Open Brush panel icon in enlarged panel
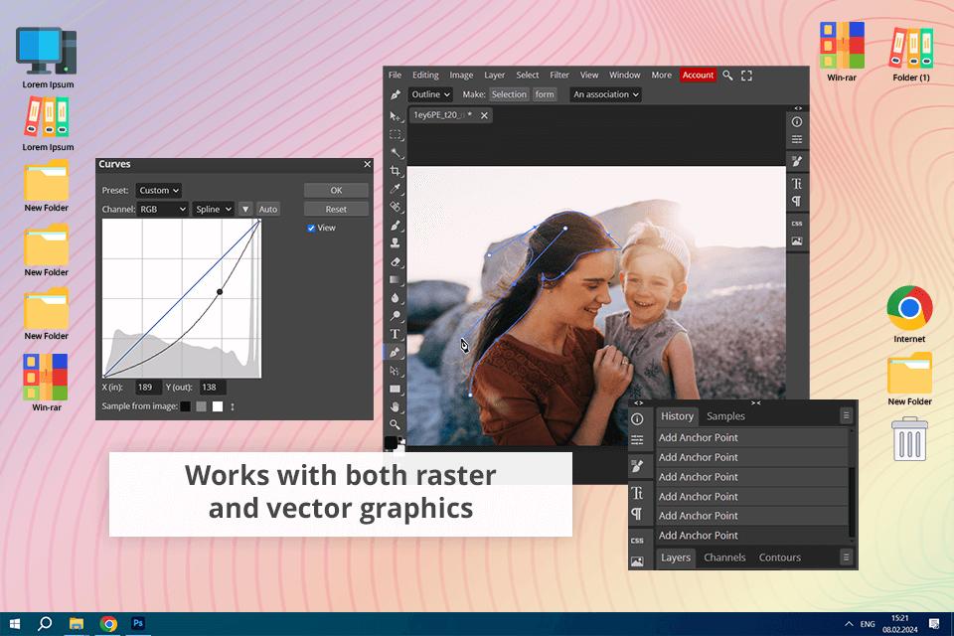 point(637,467)
